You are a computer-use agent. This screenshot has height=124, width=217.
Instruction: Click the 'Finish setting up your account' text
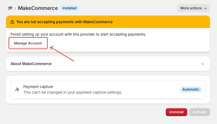pyautogui.click(x=78, y=34)
